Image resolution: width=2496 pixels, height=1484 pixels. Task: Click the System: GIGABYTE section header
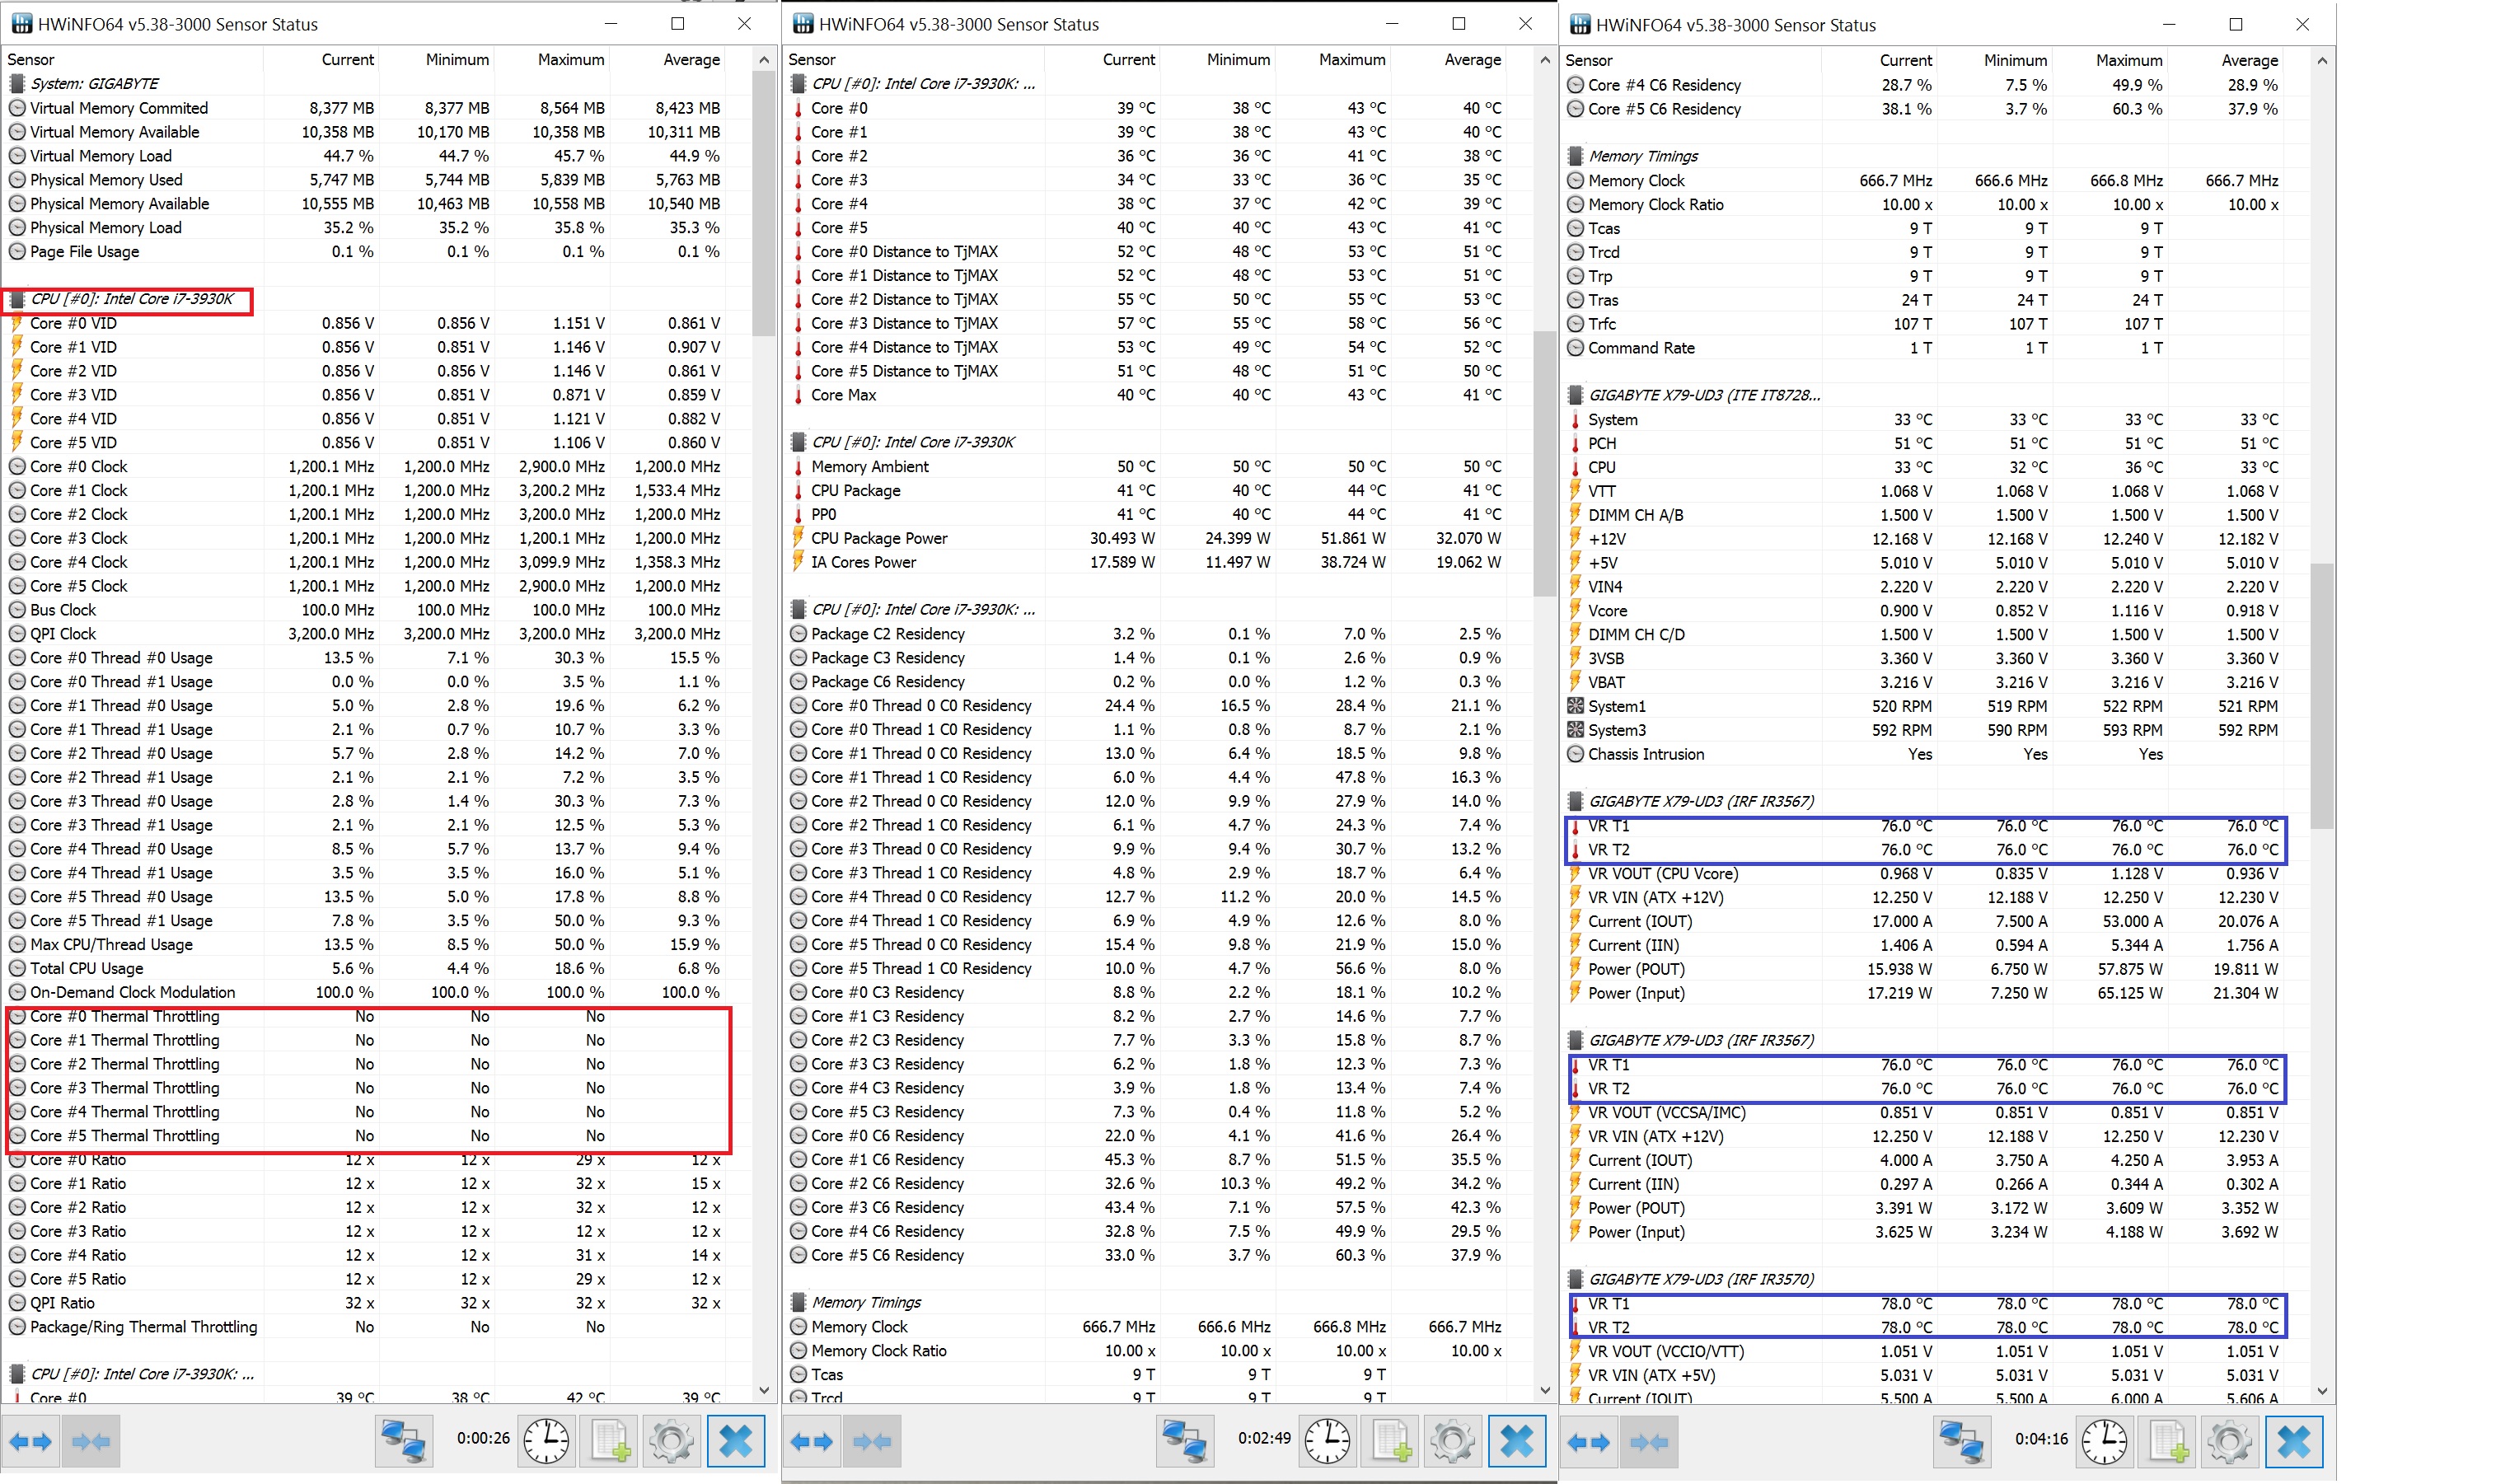click(x=94, y=84)
